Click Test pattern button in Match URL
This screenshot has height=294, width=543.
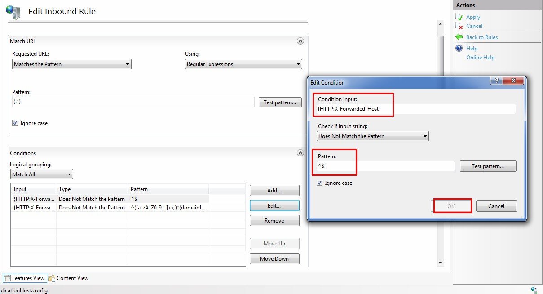coord(280,102)
